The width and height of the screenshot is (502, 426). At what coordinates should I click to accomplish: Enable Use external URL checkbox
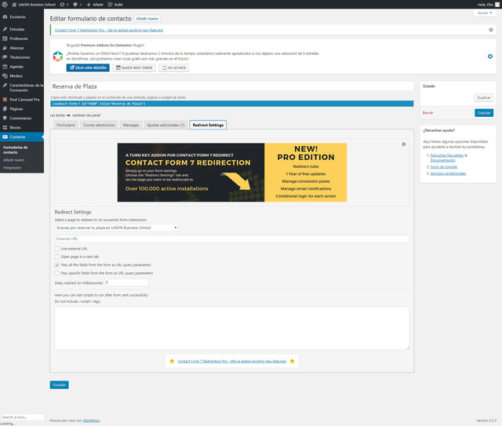(56, 249)
